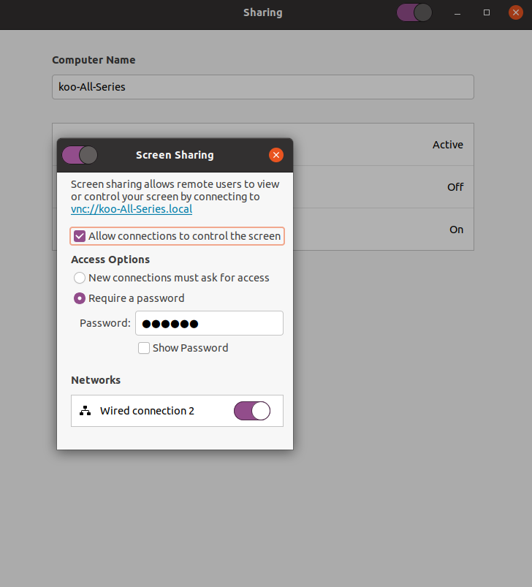Open the sharing row marked Off

tap(383, 187)
